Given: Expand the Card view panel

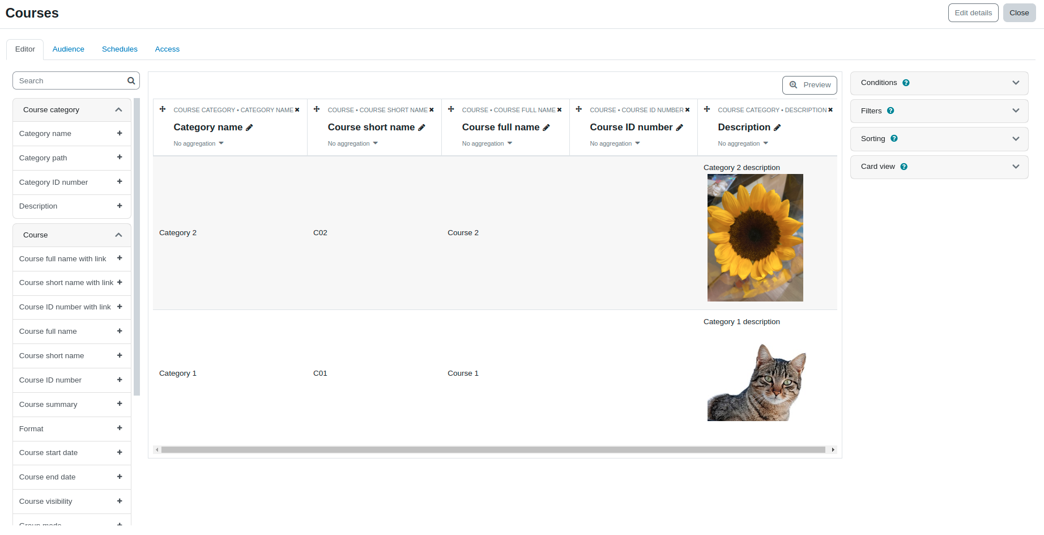Looking at the screenshot, I should click(x=1016, y=167).
